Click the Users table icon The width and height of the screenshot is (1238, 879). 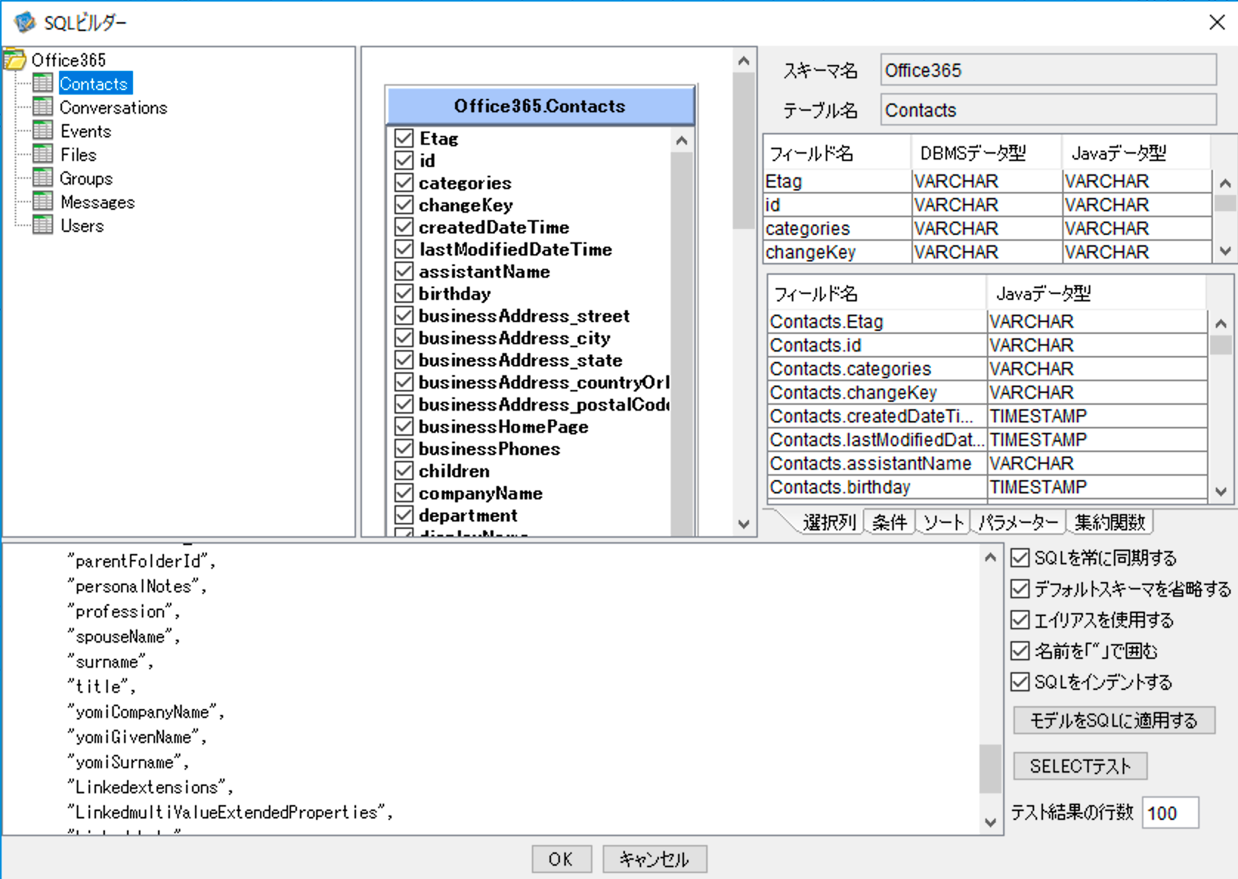[x=43, y=225]
